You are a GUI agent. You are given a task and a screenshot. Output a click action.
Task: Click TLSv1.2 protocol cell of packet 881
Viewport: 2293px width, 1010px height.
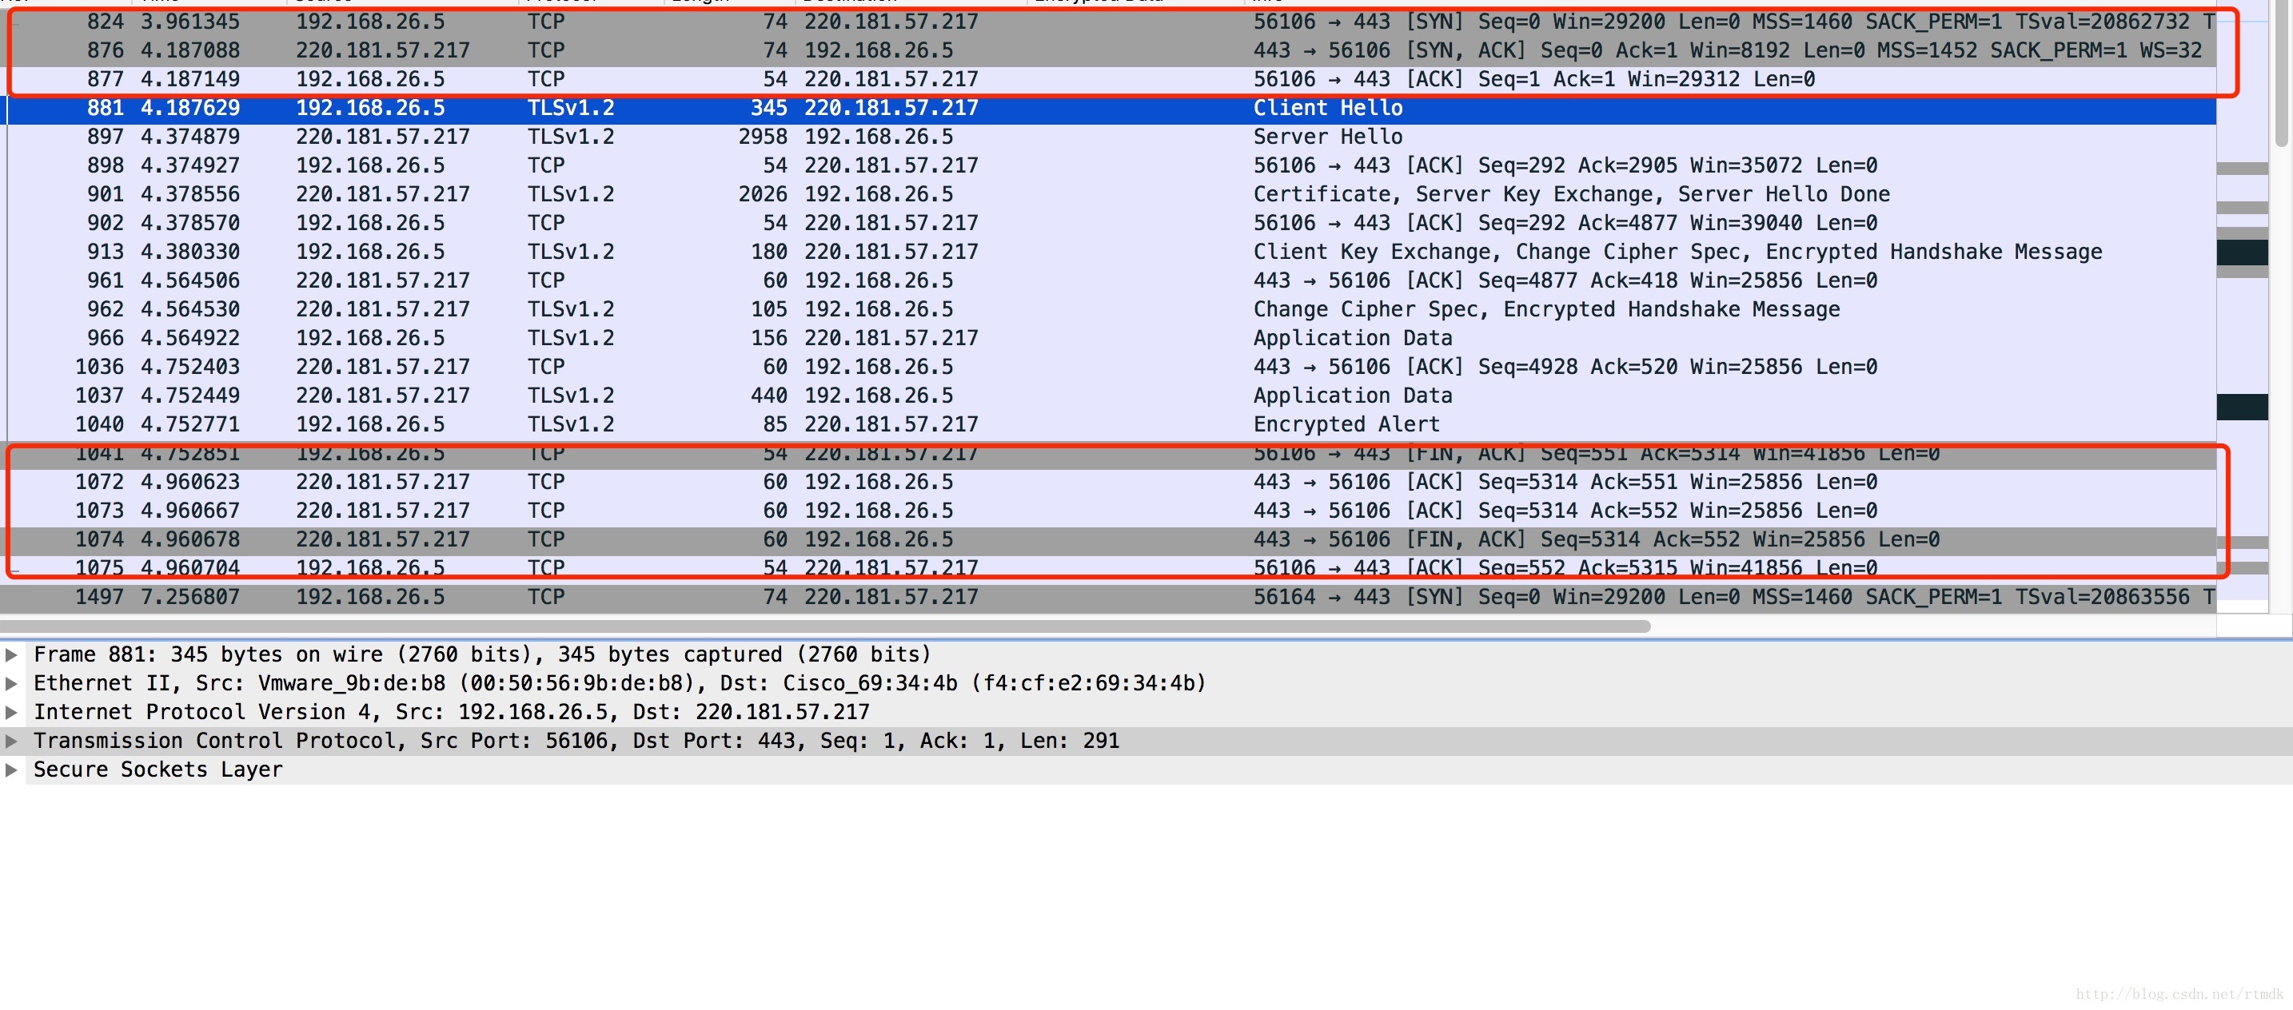(571, 109)
